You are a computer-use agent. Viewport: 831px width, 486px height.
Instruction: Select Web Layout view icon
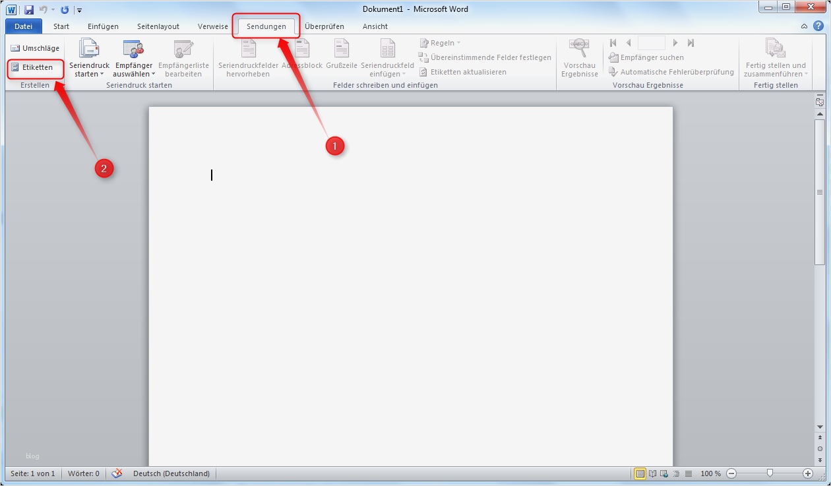click(x=664, y=473)
